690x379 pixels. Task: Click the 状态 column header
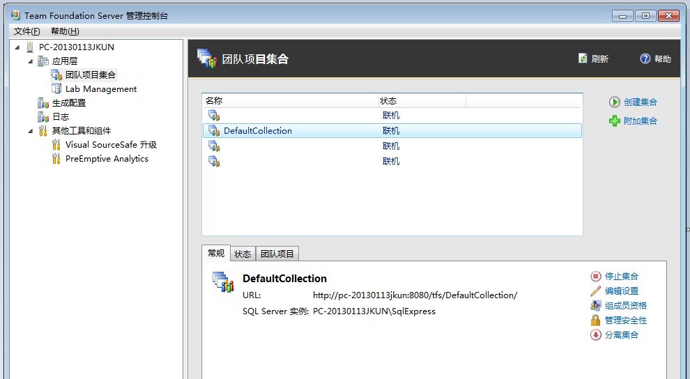click(422, 101)
